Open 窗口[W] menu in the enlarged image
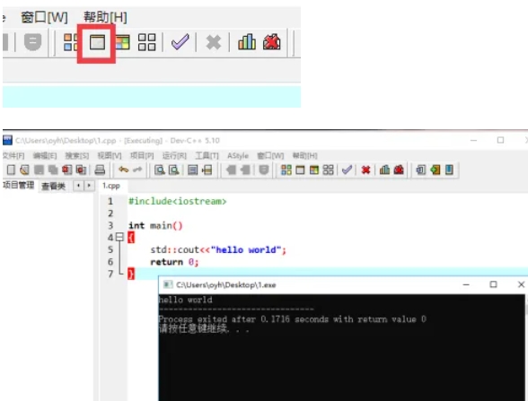 [x=44, y=17]
